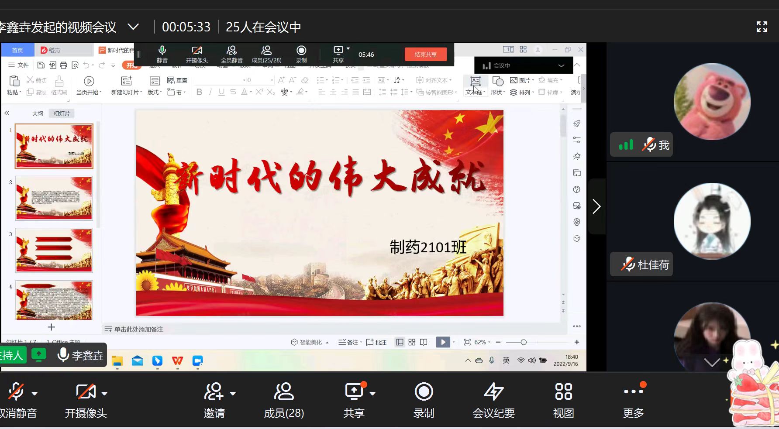Toggle 全员静音 mute all in toolbar
Viewport: 779px width, 429px height.
[231, 54]
